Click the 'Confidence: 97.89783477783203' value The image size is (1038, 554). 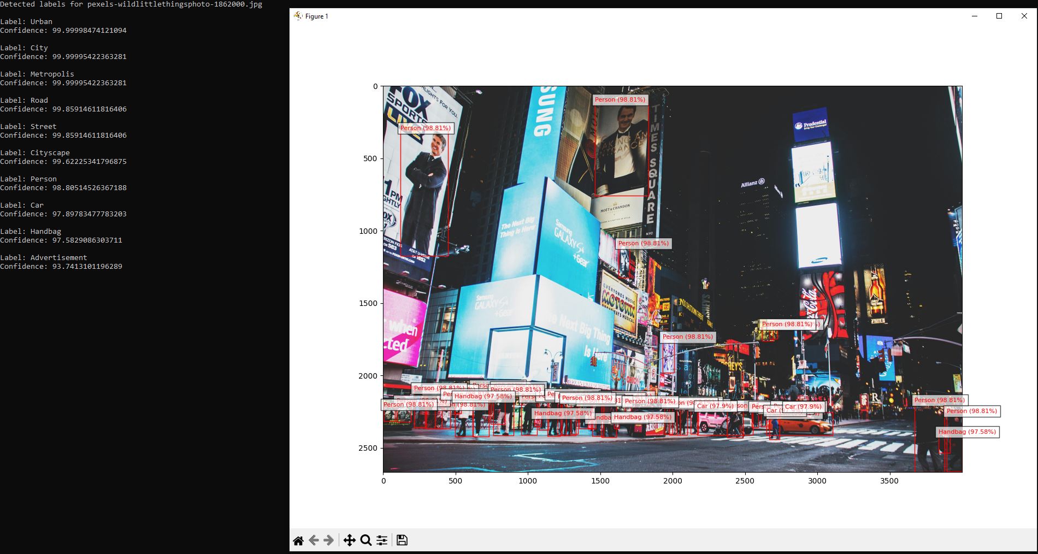point(90,214)
